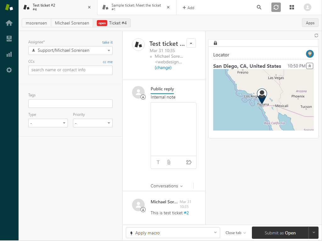The image size is (322, 241).
Task: Open the Priority dropdown
Action: (92, 123)
